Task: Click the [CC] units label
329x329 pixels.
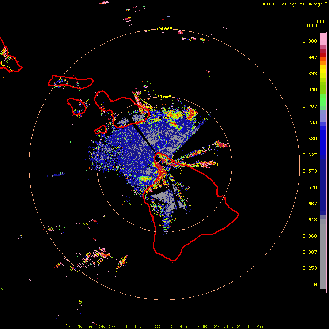Action: [x=312, y=25]
